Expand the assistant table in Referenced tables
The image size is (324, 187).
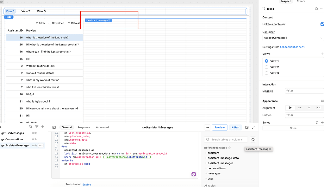click(206, 153)
